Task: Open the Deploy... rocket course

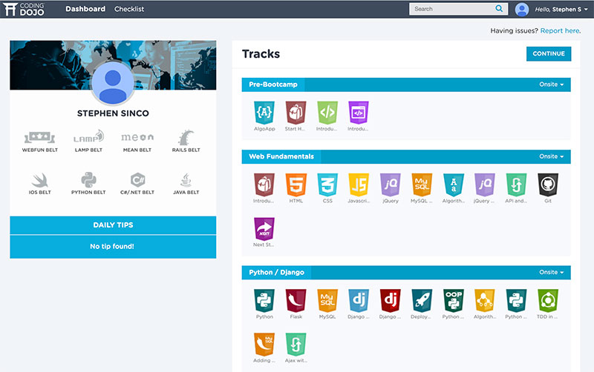Action: (x=422, y=301)
